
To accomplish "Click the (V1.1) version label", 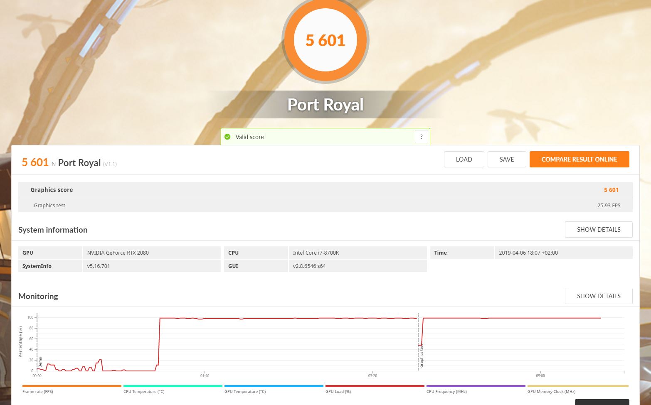I will tap(110, 164).
